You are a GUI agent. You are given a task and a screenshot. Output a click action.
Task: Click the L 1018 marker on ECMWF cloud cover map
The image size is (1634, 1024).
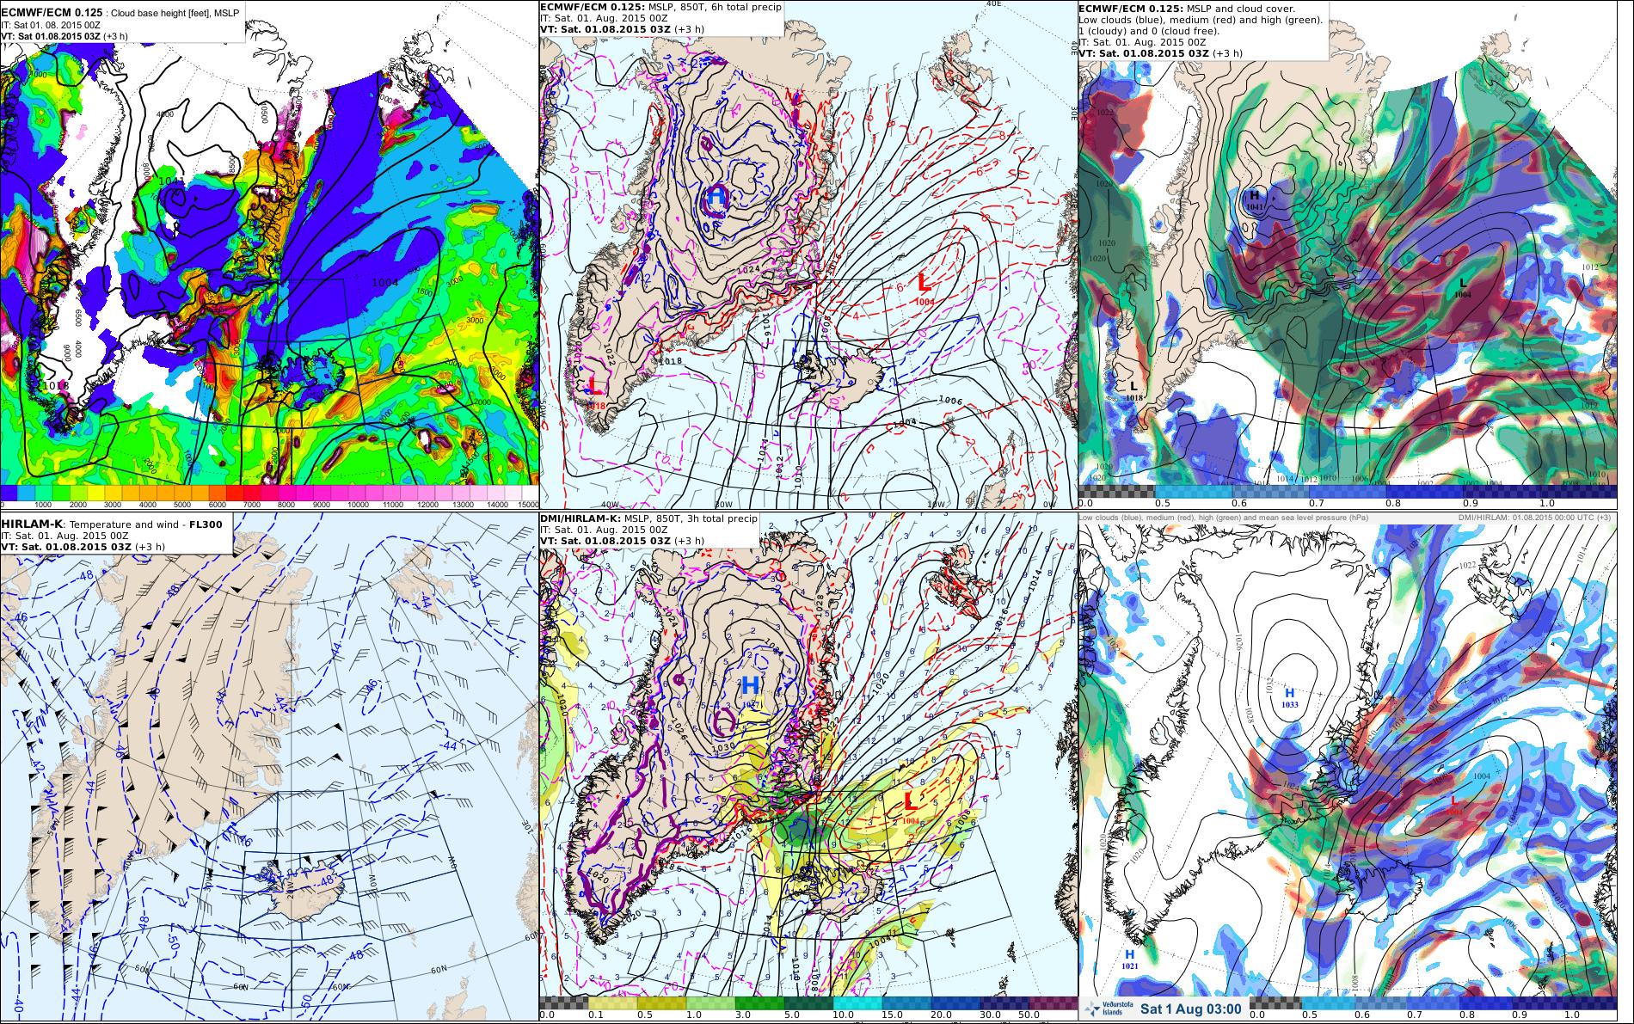1133,391
